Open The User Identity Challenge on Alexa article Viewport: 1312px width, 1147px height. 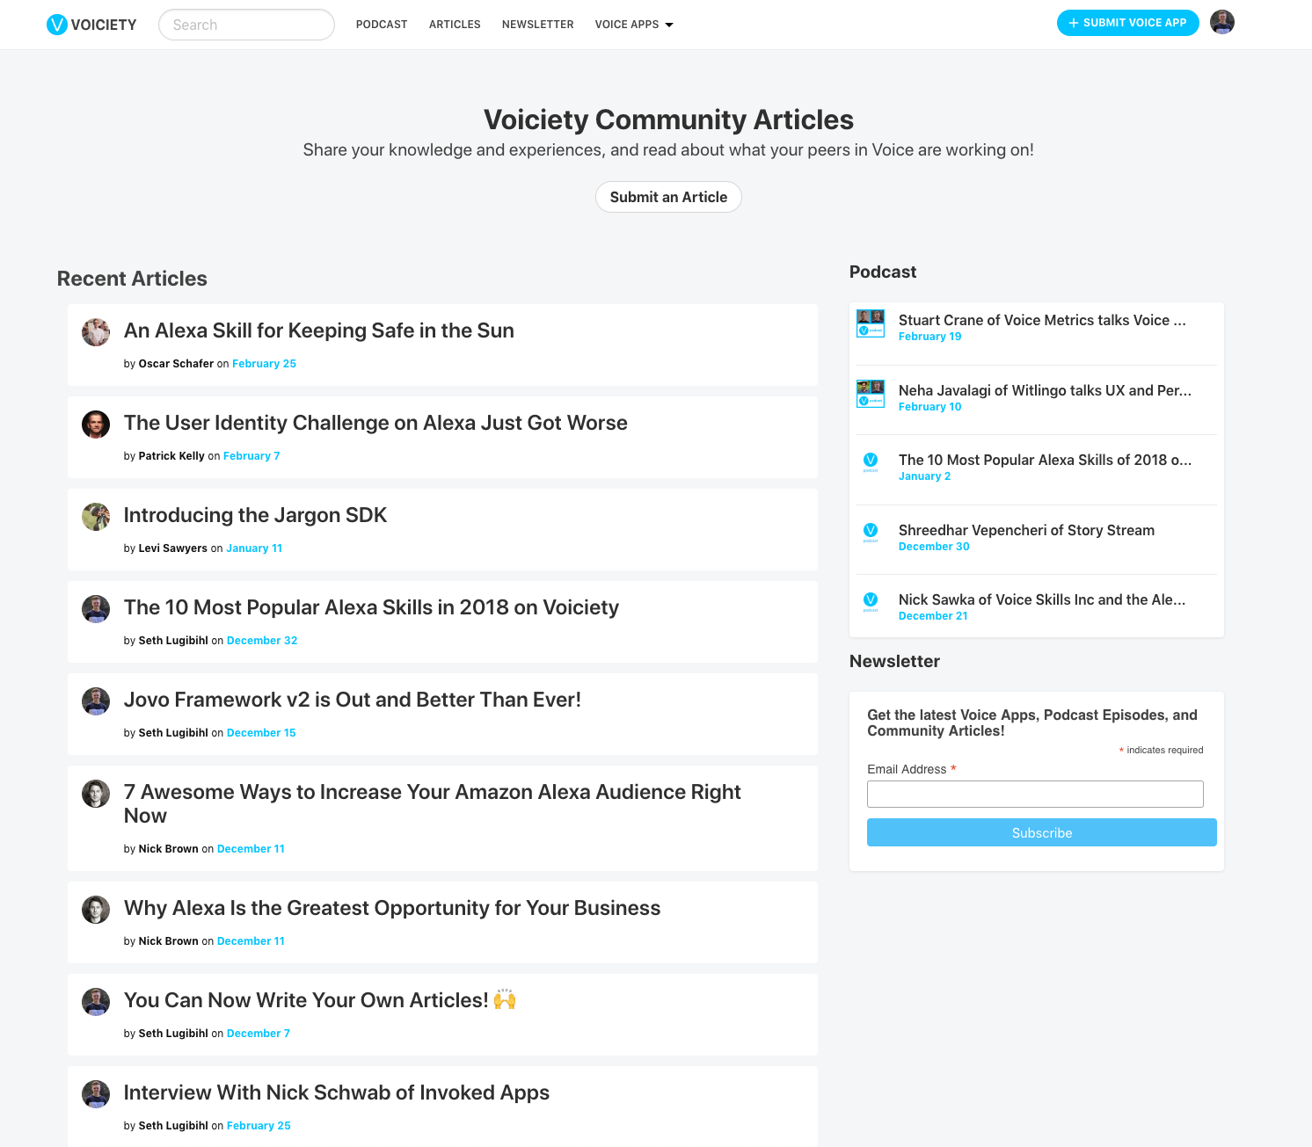[375, 423]
